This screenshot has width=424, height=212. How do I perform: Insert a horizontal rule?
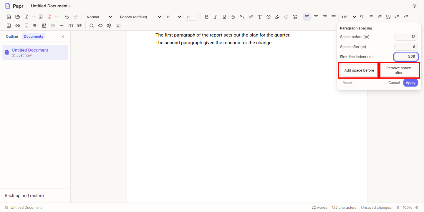62,26
